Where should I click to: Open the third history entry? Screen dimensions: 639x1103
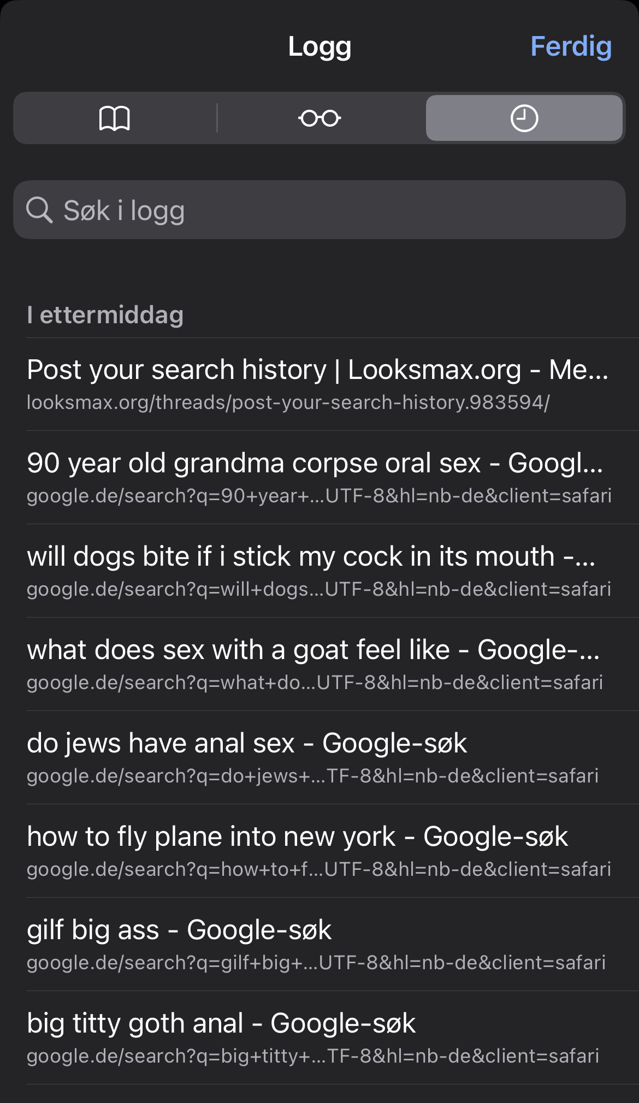pos(319,570)
